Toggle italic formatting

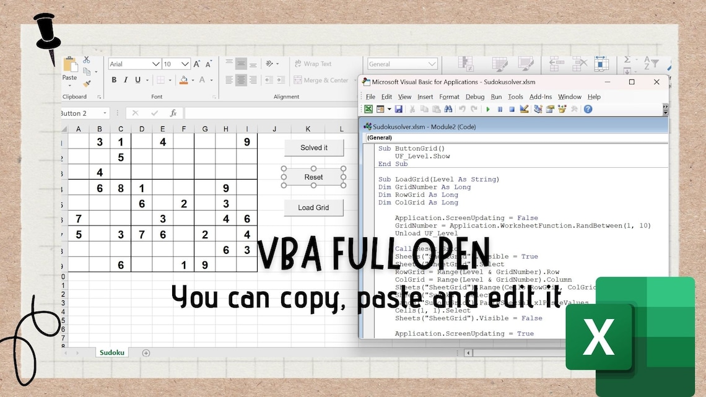pyautogui.click(x=126, y=80)
